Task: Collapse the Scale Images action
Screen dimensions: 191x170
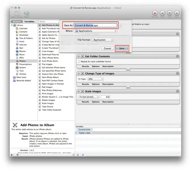Action: tap(79, 91)
